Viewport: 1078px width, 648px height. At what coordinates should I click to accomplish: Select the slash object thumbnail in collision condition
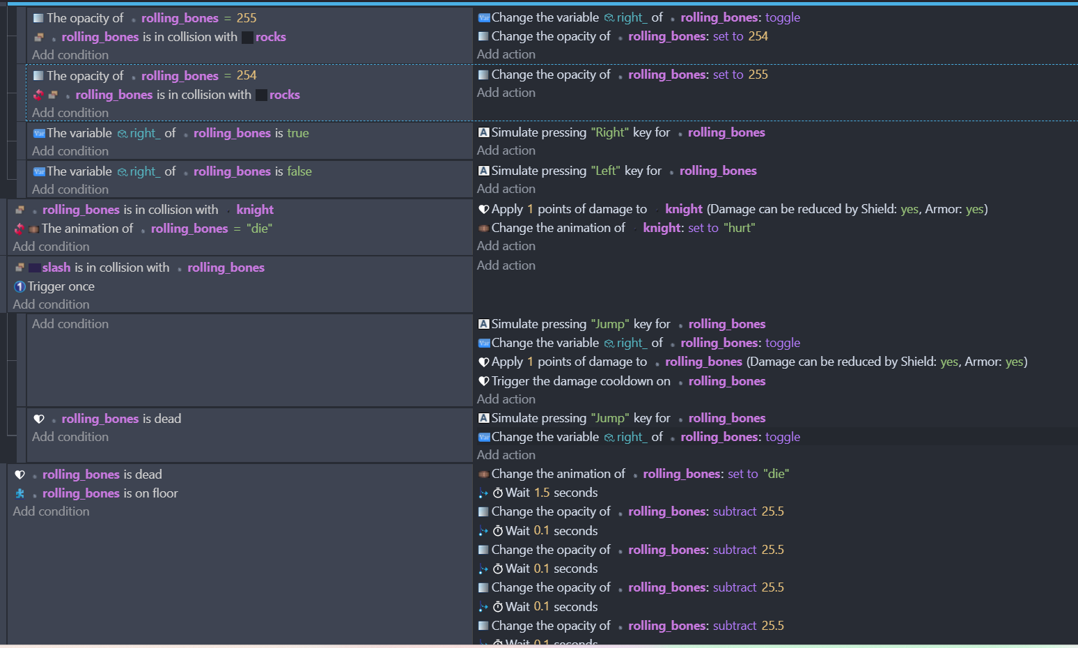coord(35,268)
